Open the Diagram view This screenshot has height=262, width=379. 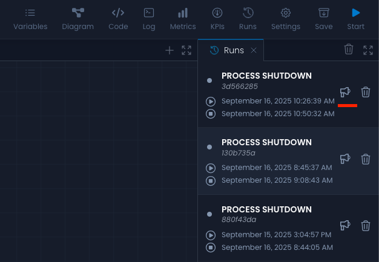(77, 19)
